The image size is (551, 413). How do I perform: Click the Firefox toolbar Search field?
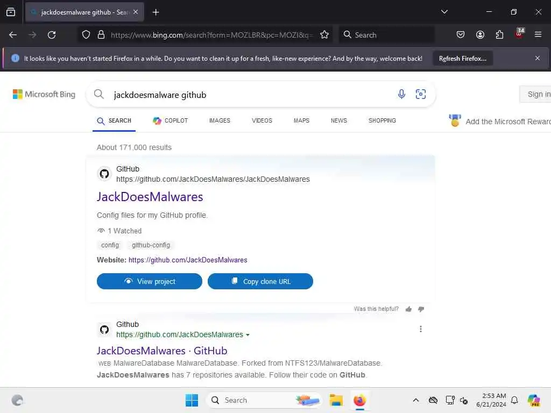[x=386, y=35]
